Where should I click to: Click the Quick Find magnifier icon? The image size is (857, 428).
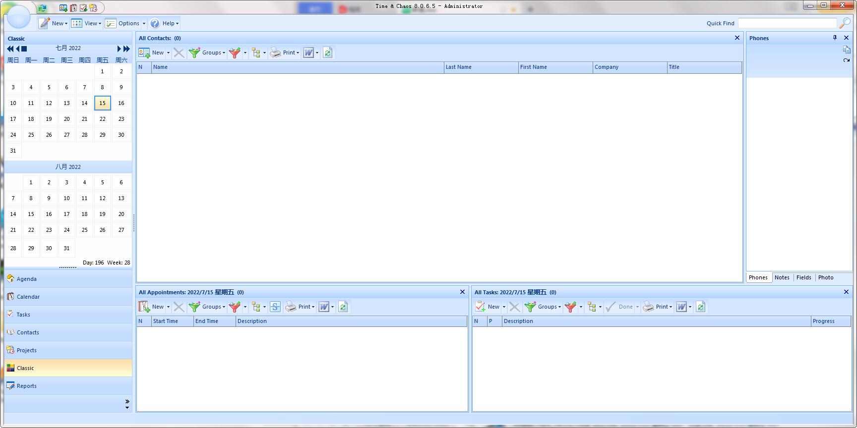[x=844, y=23]
